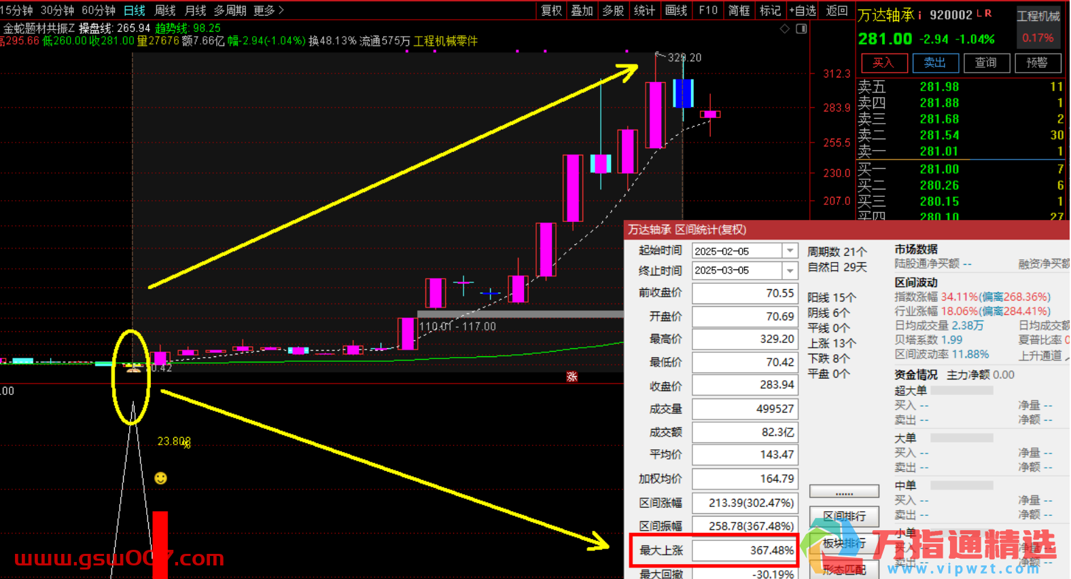Toggle the 叠加 overlay option
This screenshot has width=1071, height=579.
coord(582,10)
